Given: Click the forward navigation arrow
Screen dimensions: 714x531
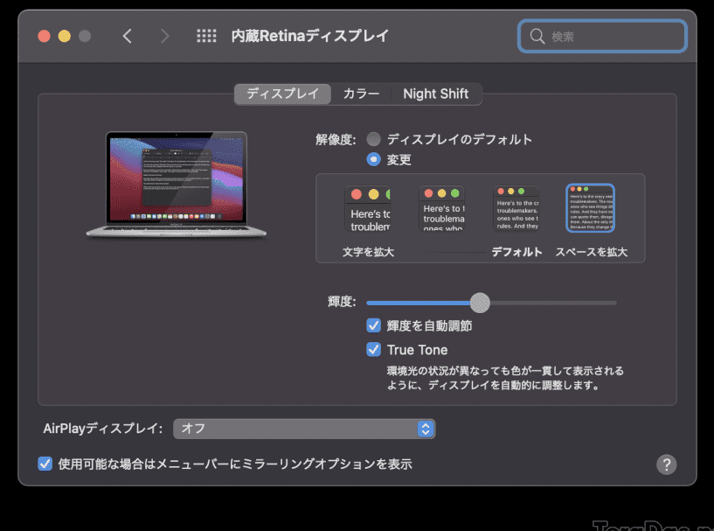Looking at the screenshot, I should (165, 36).
